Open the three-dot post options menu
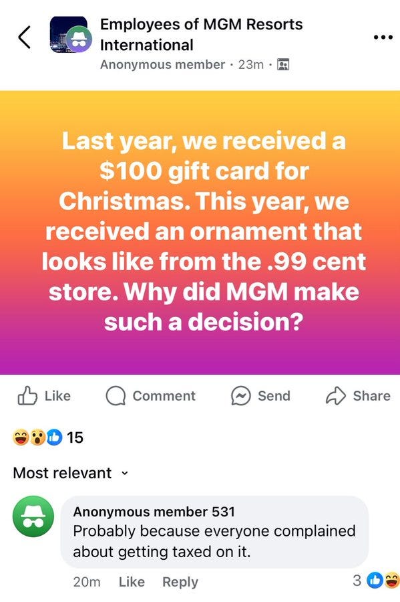Viewport: 400px width, 602px height. 383,37
